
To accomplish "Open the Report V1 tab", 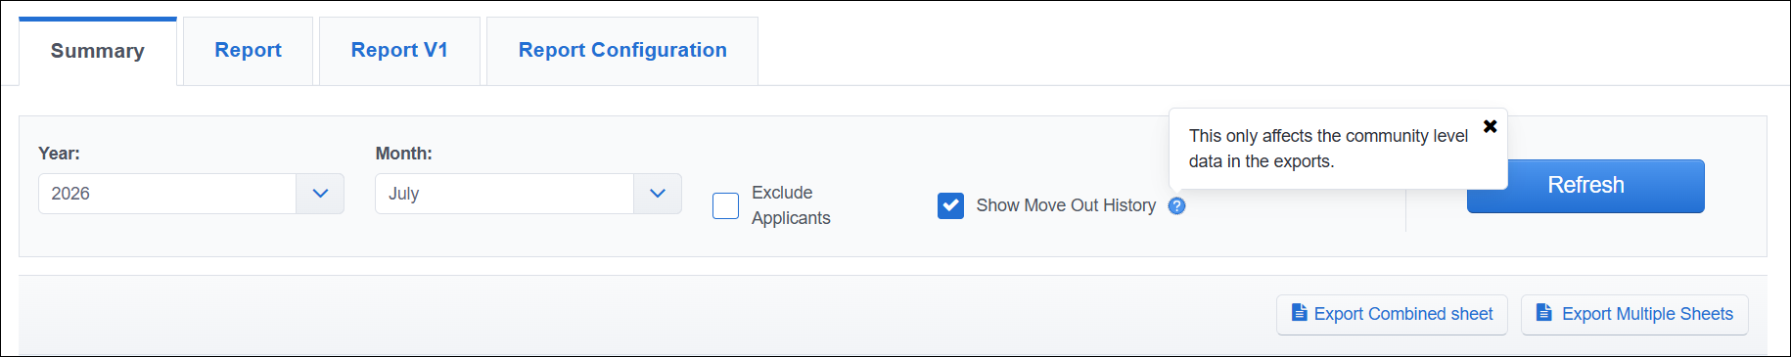I will (399, 51).
